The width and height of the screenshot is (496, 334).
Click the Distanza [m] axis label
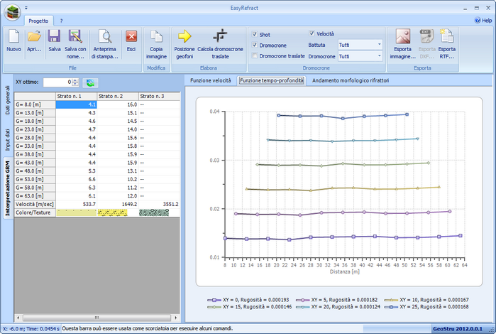tap(344, 271)
